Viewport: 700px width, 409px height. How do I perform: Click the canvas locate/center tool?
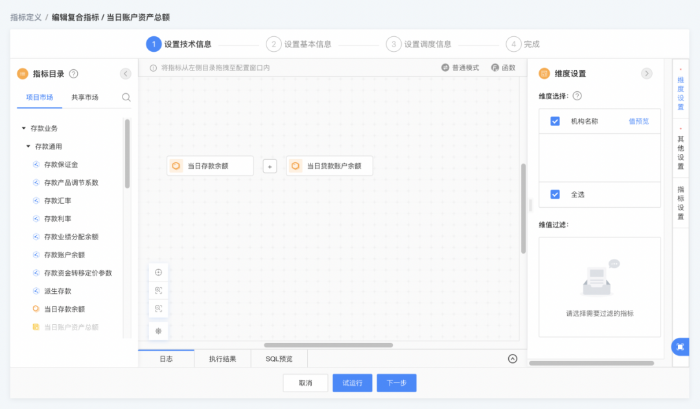coord(159,272)
